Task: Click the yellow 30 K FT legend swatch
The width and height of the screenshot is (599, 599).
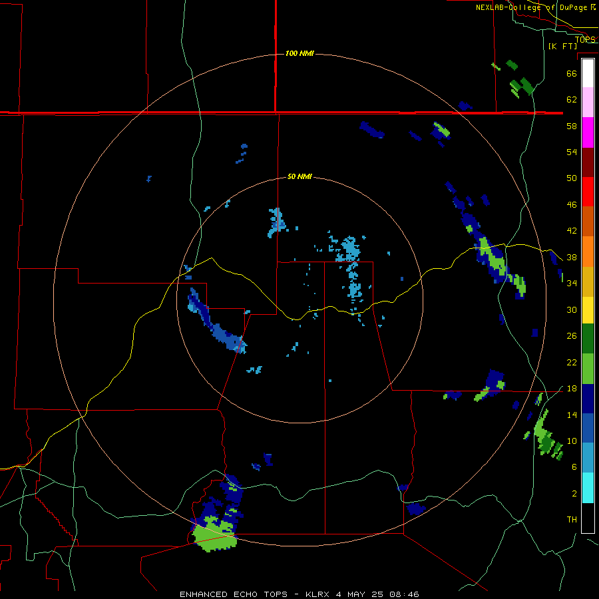Action: coord(588,310)
